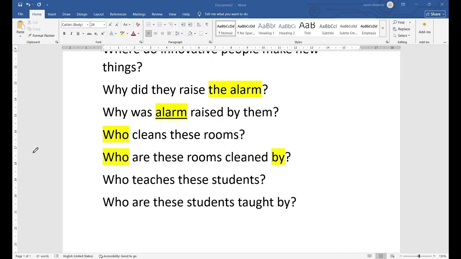Toggle Print Layout view in status bar
The image size is (461, 259).
381,256
